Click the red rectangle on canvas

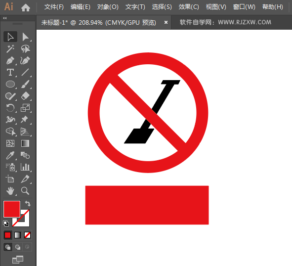[147, 205]
